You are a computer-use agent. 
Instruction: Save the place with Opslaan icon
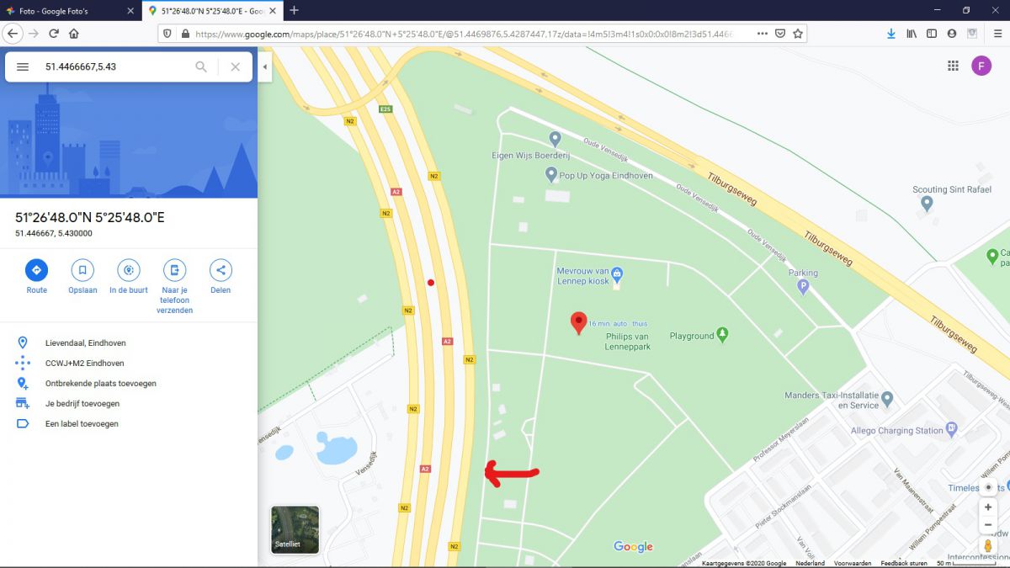pos(82,270)
